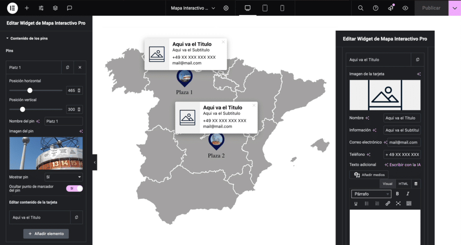Open the what's new rocket icon

pyautogui.click(x=391, y=8)
